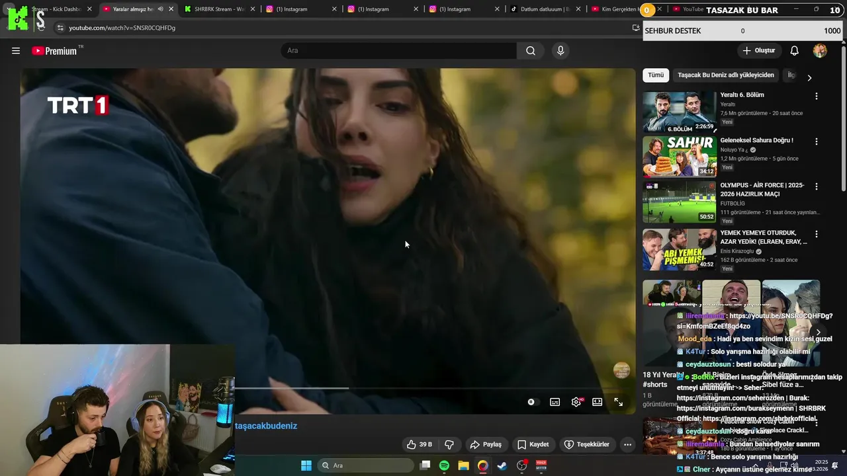This screenshot has width=847, height=476.
Task: Open more actions three-dot menu below video
Action: (x=627, y=444)
